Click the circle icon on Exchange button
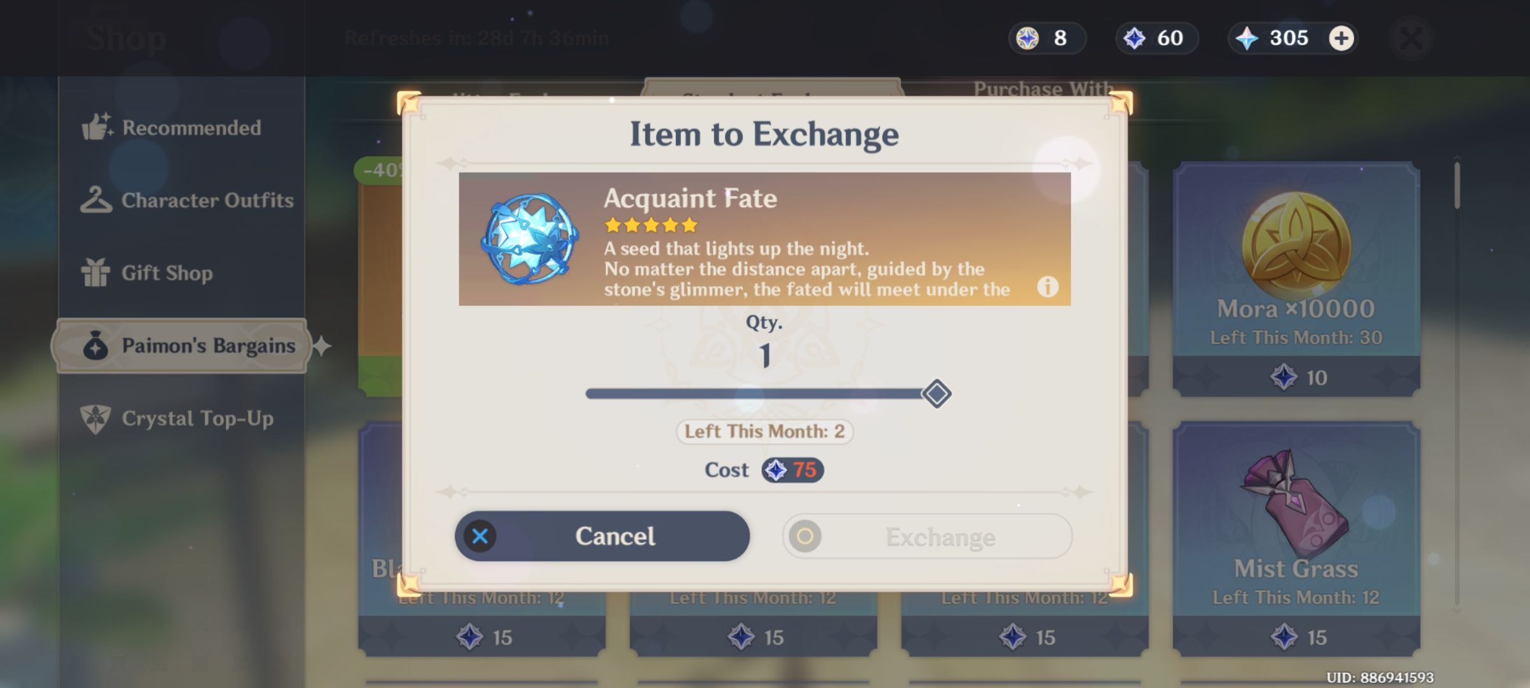Image resolution: width=1530 pixels, height=688 pixels. tap(805, 536)
